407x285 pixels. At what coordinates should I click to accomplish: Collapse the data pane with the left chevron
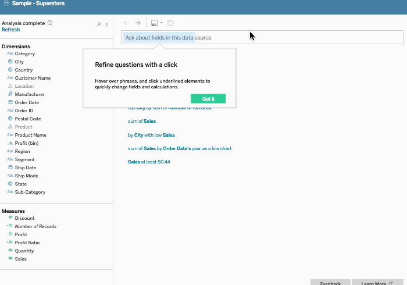click(x=107, y=24)
